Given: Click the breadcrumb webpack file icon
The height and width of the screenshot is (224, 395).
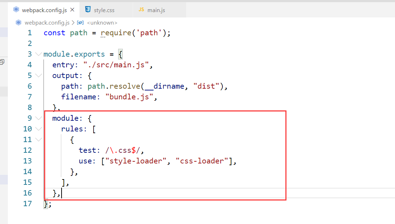Looking at the screenshot, I should [x=19, y=22].
